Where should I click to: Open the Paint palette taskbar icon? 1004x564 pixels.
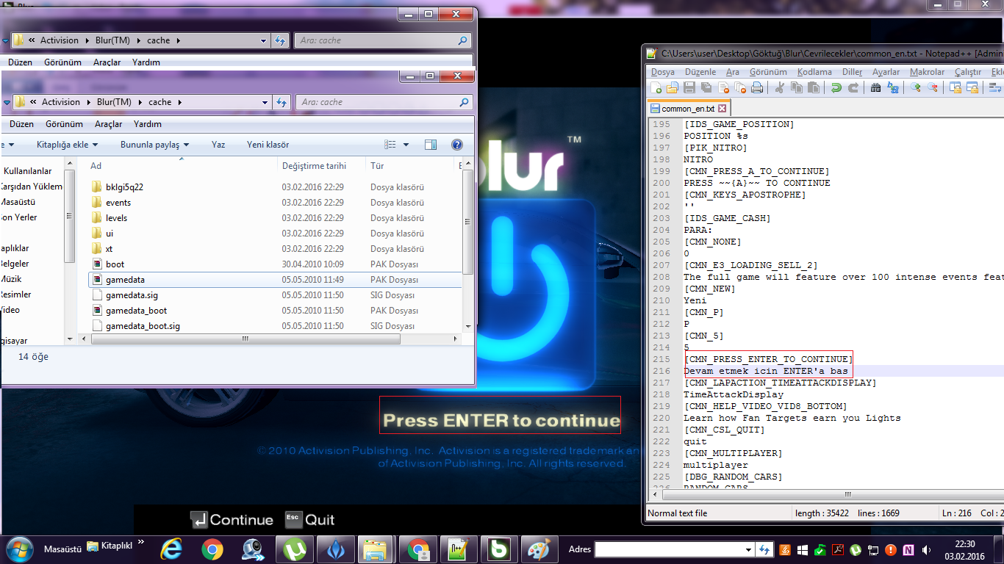pos(539,549)
